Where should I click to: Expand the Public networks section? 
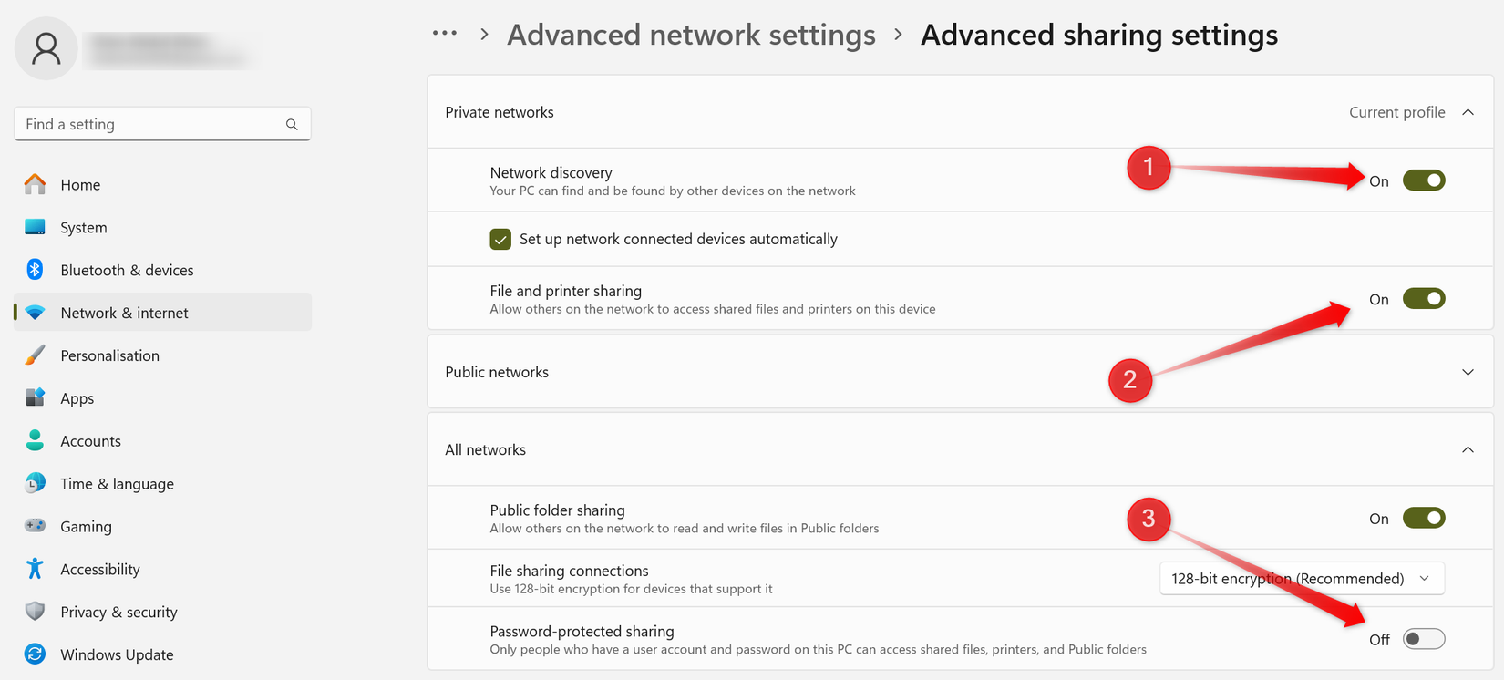point(1468,372)
